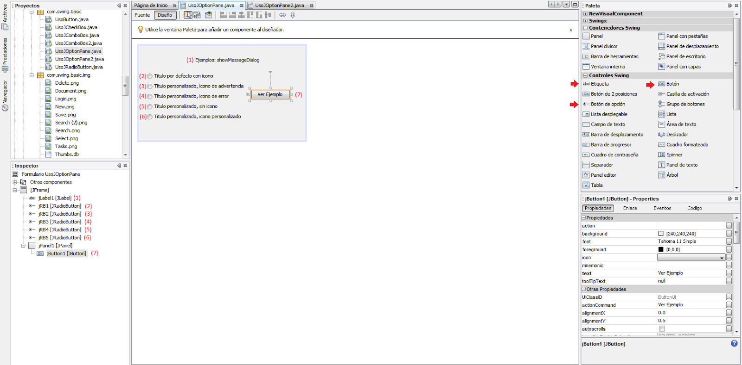
Task: Click the center horizontally icon
Action: click(241, 15)
